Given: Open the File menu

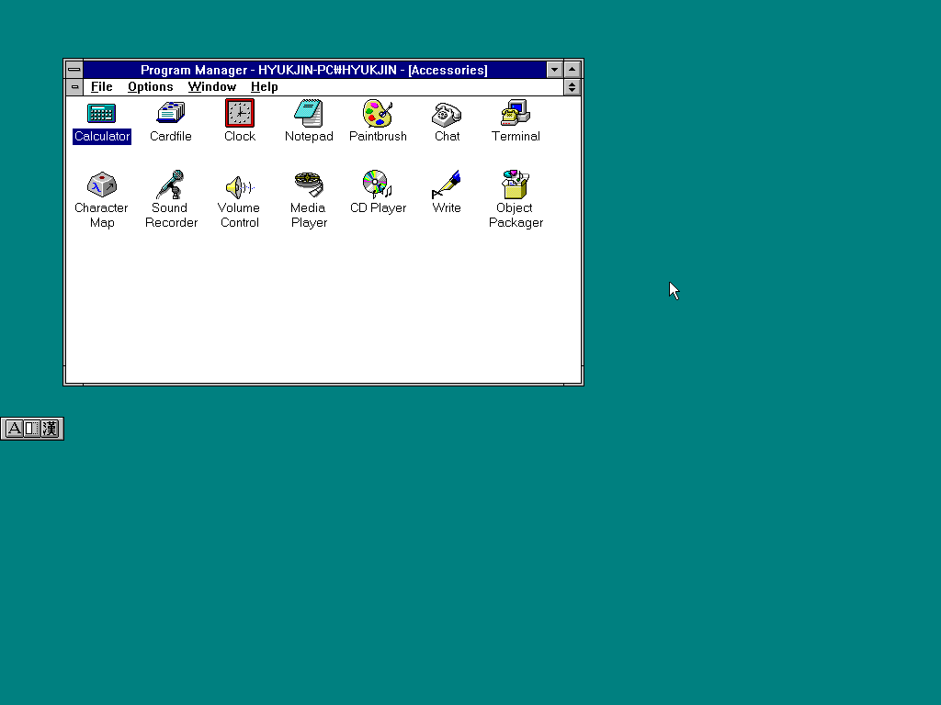Looking at the screenshot, I should [101, 87].
